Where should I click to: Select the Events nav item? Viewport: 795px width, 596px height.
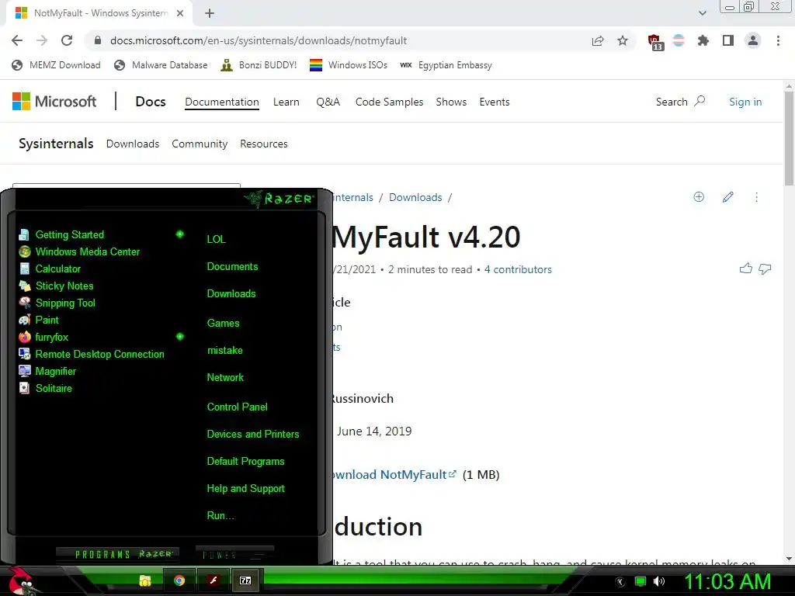[495, 102]
